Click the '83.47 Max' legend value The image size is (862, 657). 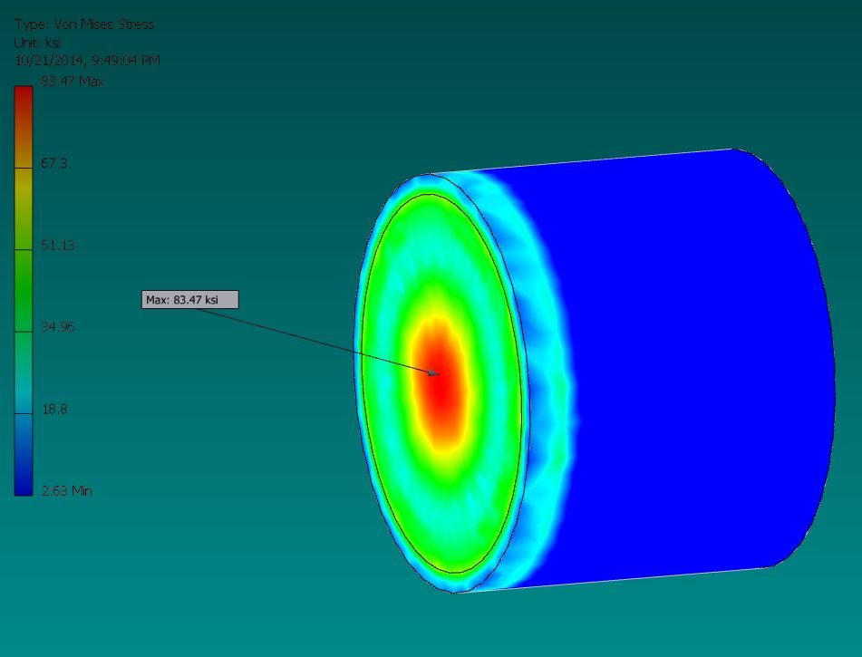tap(73, 82)
